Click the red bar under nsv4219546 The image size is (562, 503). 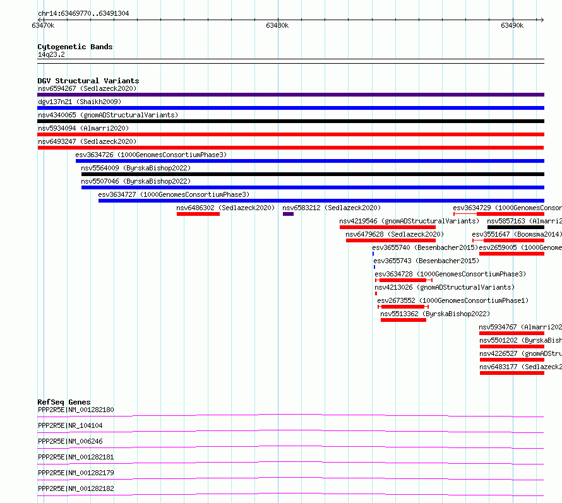[x=388, y=227]
